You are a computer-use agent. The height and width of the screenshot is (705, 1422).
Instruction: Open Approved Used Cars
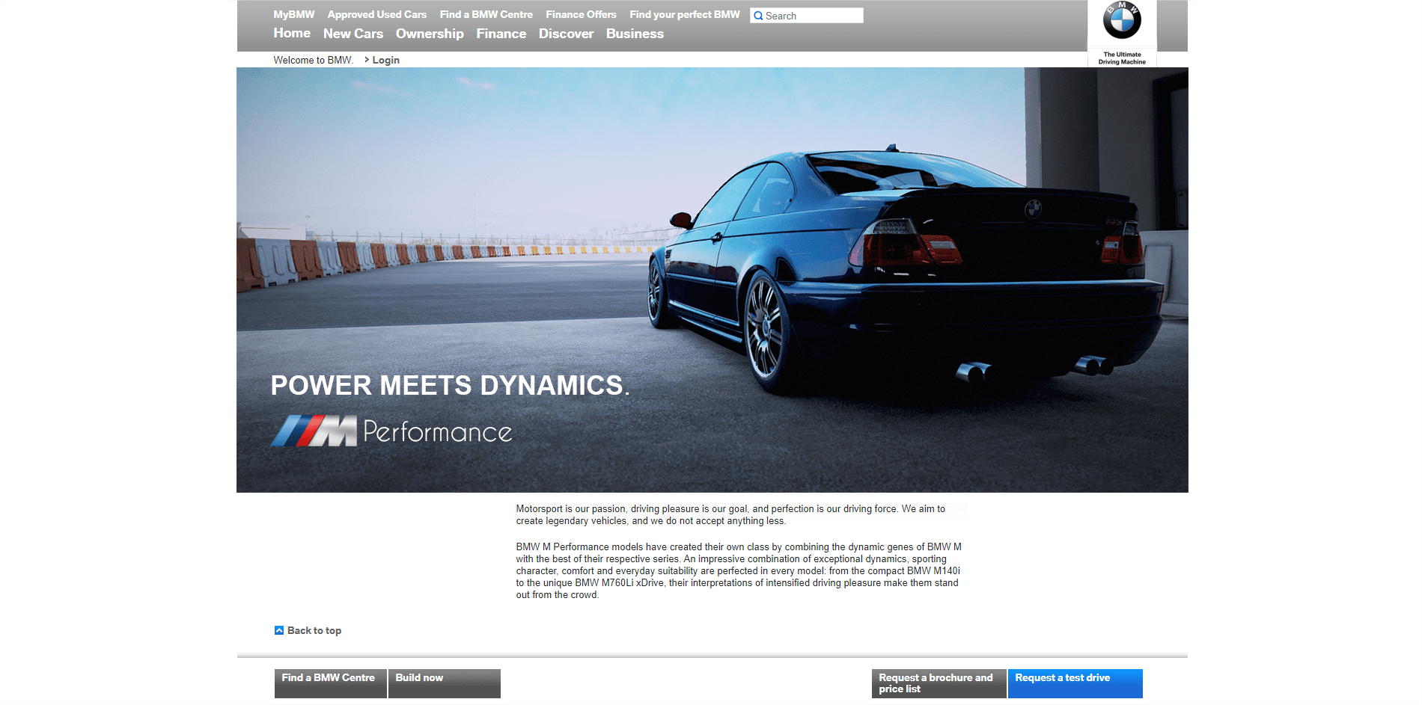[x=377, y=14]
